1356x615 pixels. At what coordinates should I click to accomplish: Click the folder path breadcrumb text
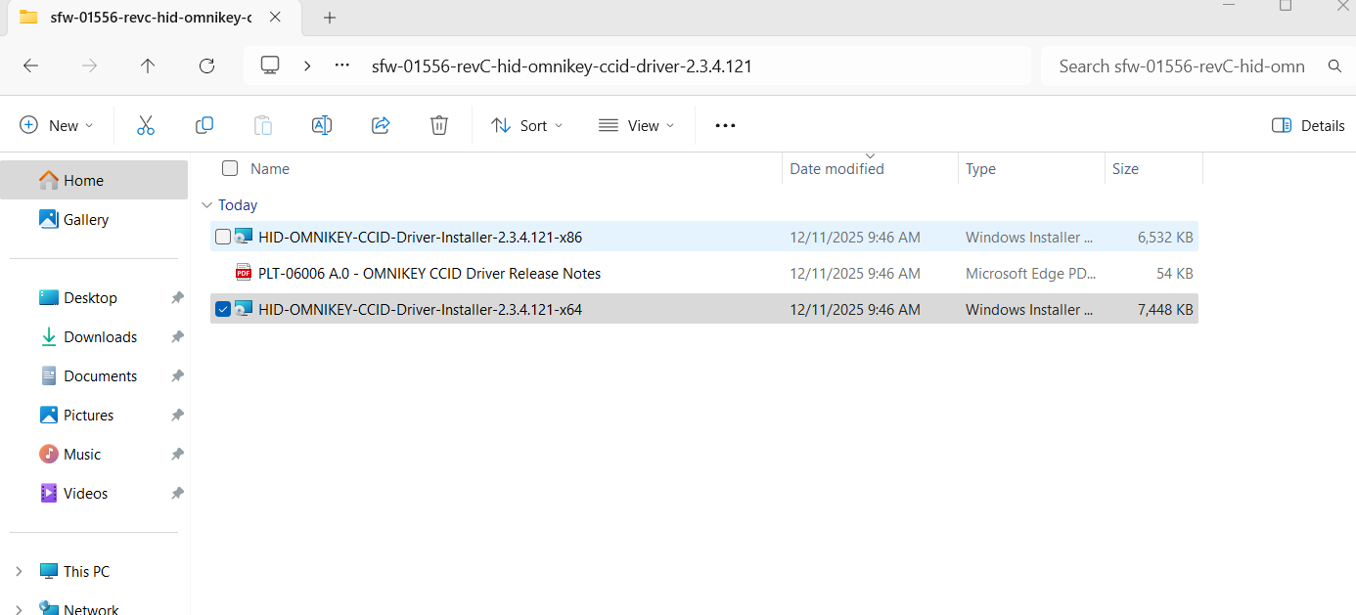click(x=562, y=66)
